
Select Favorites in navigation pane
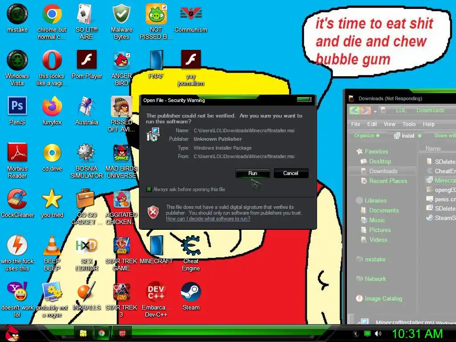(x=373, y=151)
